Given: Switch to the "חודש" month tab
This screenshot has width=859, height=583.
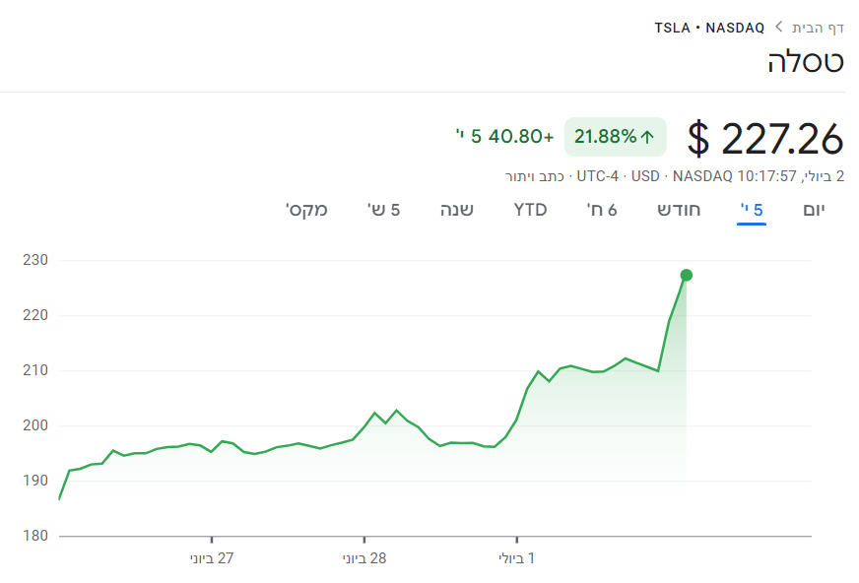Looking at the screenshot, I should [x=680, y=209].
